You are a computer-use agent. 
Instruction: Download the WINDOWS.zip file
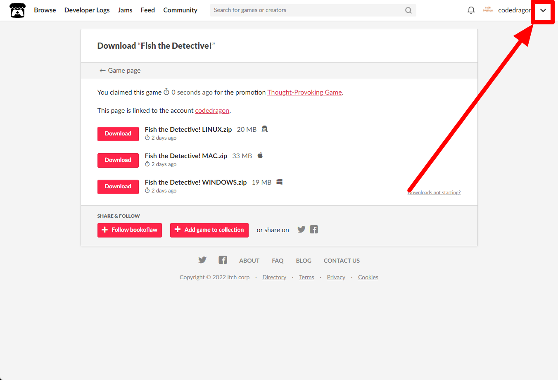click(x=118, y=187)
